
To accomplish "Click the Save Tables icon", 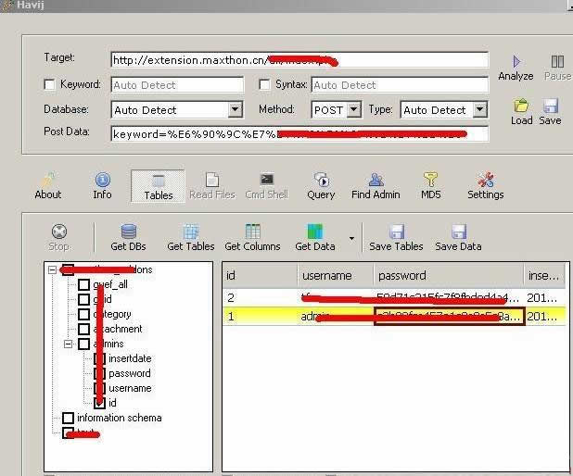I will point(397,232).
